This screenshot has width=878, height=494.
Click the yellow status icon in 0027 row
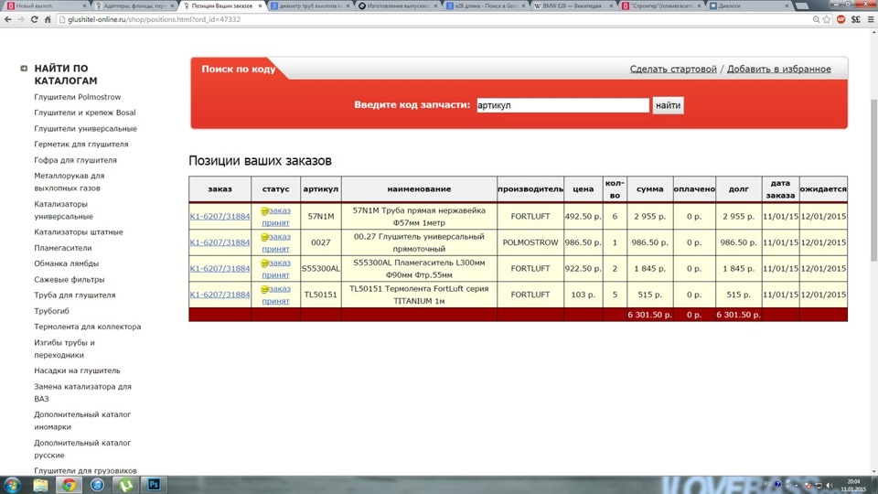265,238
